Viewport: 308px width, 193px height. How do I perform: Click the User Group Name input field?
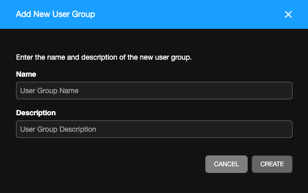pos(154,91)
